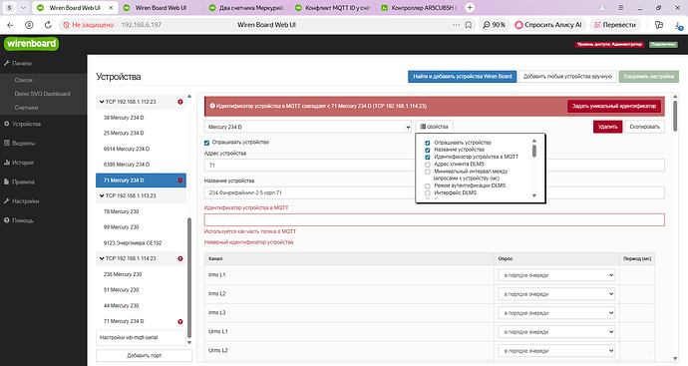Open the Irms L2 polling dropdown
Screen dimensions: 688x366
556,294
